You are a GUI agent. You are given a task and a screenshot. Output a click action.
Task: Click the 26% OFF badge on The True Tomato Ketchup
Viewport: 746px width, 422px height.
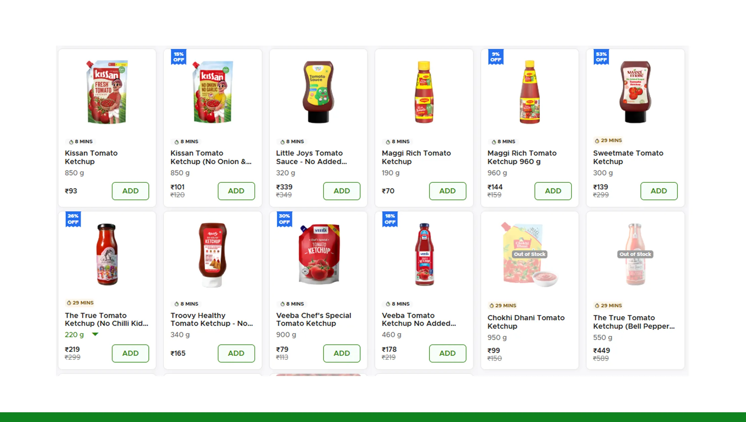pyautogui.click(x=72, y=219)
